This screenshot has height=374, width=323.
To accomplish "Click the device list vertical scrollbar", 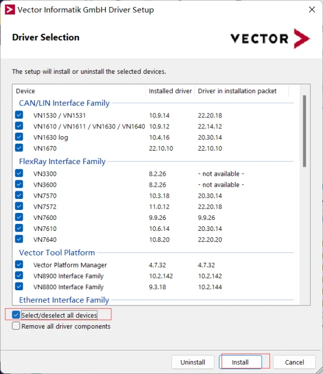I will pyautogui.click(x=304, y=131).
